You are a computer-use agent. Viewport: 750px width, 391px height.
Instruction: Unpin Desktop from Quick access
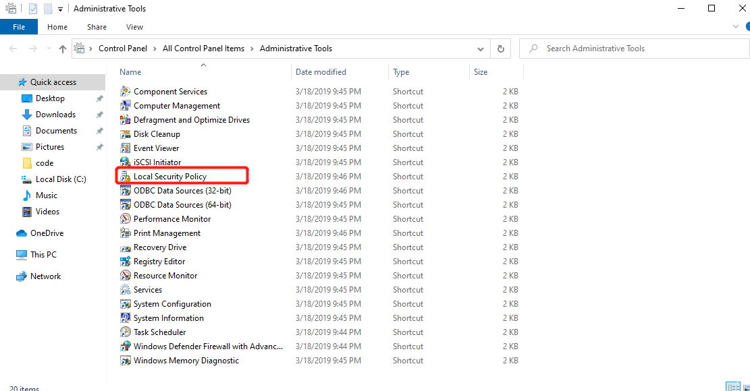99,98
